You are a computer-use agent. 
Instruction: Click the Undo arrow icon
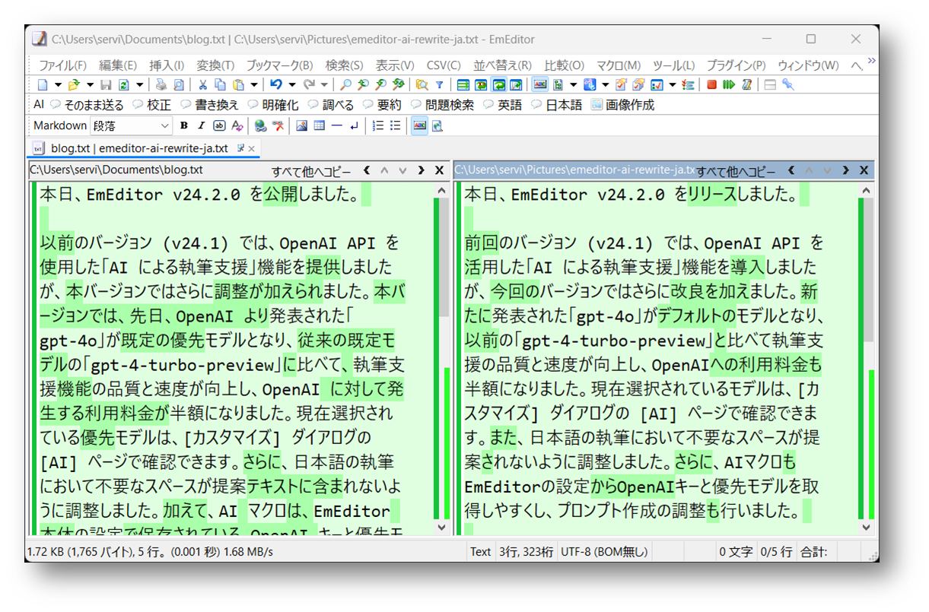pyautogui.click(x=276, y=85)
